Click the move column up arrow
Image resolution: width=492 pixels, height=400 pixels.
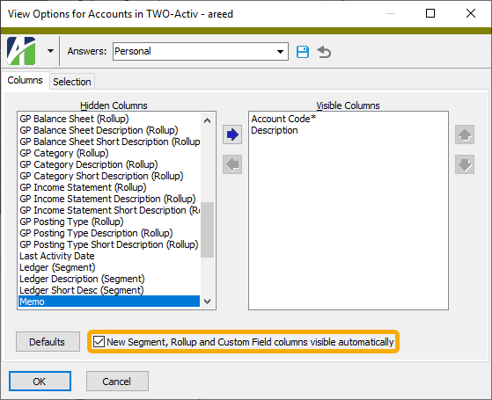pos(465,135)
